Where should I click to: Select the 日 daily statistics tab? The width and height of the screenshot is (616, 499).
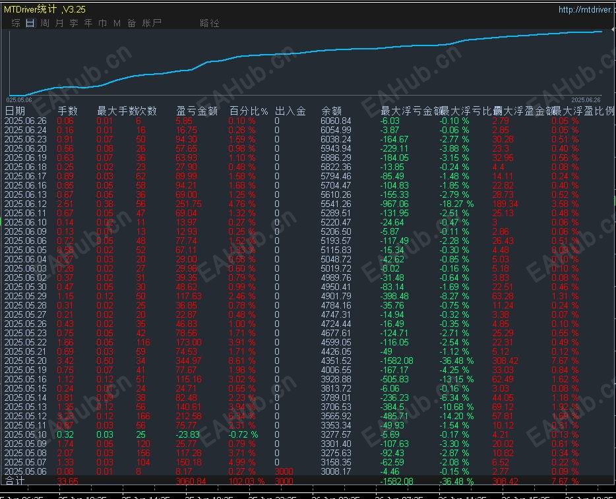click(30, 23)
